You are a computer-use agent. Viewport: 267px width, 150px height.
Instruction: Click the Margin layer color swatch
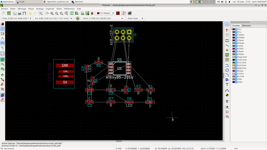[233, 71]
